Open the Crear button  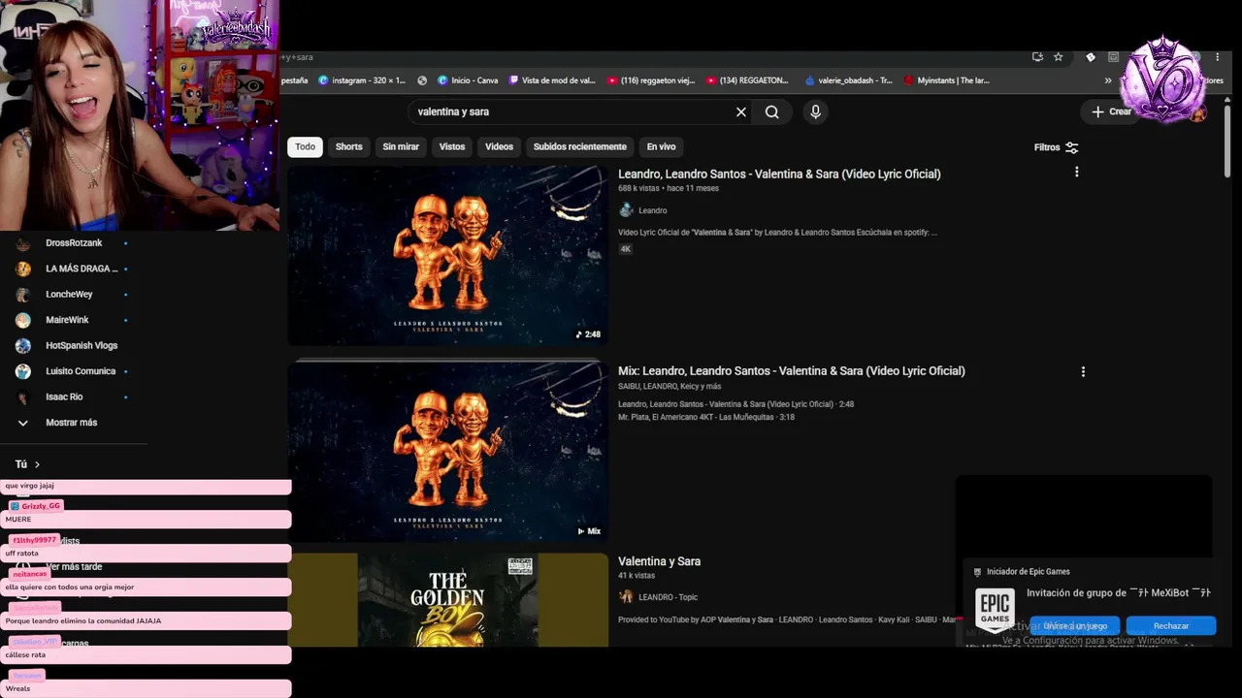pos(1111,111)
